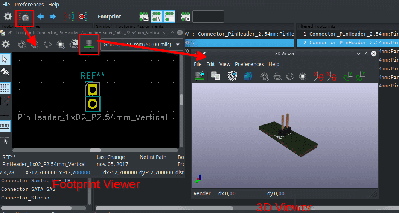Rotate Y counterclockwise in 3D Viewer
The height and width of the screenshot is (213, 399).
click(x=361, y=76)
